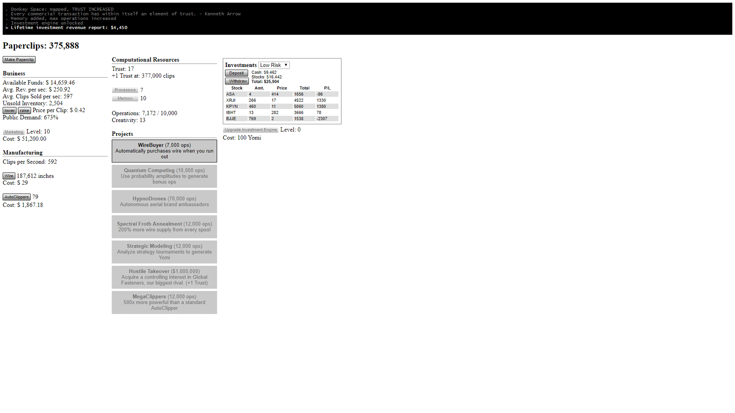This screenshot has width=735, height=413.
Task: Click +1 Trust at: 377,000 clips
Action: (x=143, y=76)
